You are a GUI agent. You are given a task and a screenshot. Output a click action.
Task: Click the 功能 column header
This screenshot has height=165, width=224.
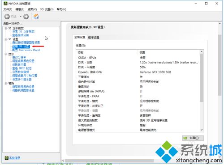point(81,52)
